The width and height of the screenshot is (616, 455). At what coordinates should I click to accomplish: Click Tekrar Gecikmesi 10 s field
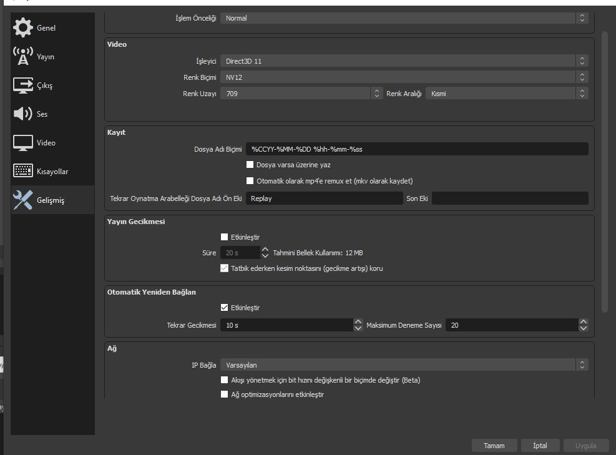coord(287,325)
